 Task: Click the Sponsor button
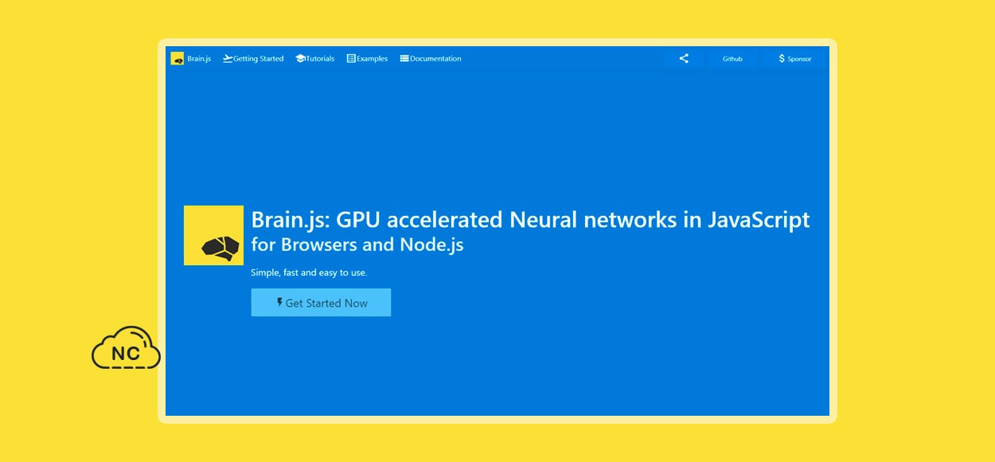click(x=795, y=58)
